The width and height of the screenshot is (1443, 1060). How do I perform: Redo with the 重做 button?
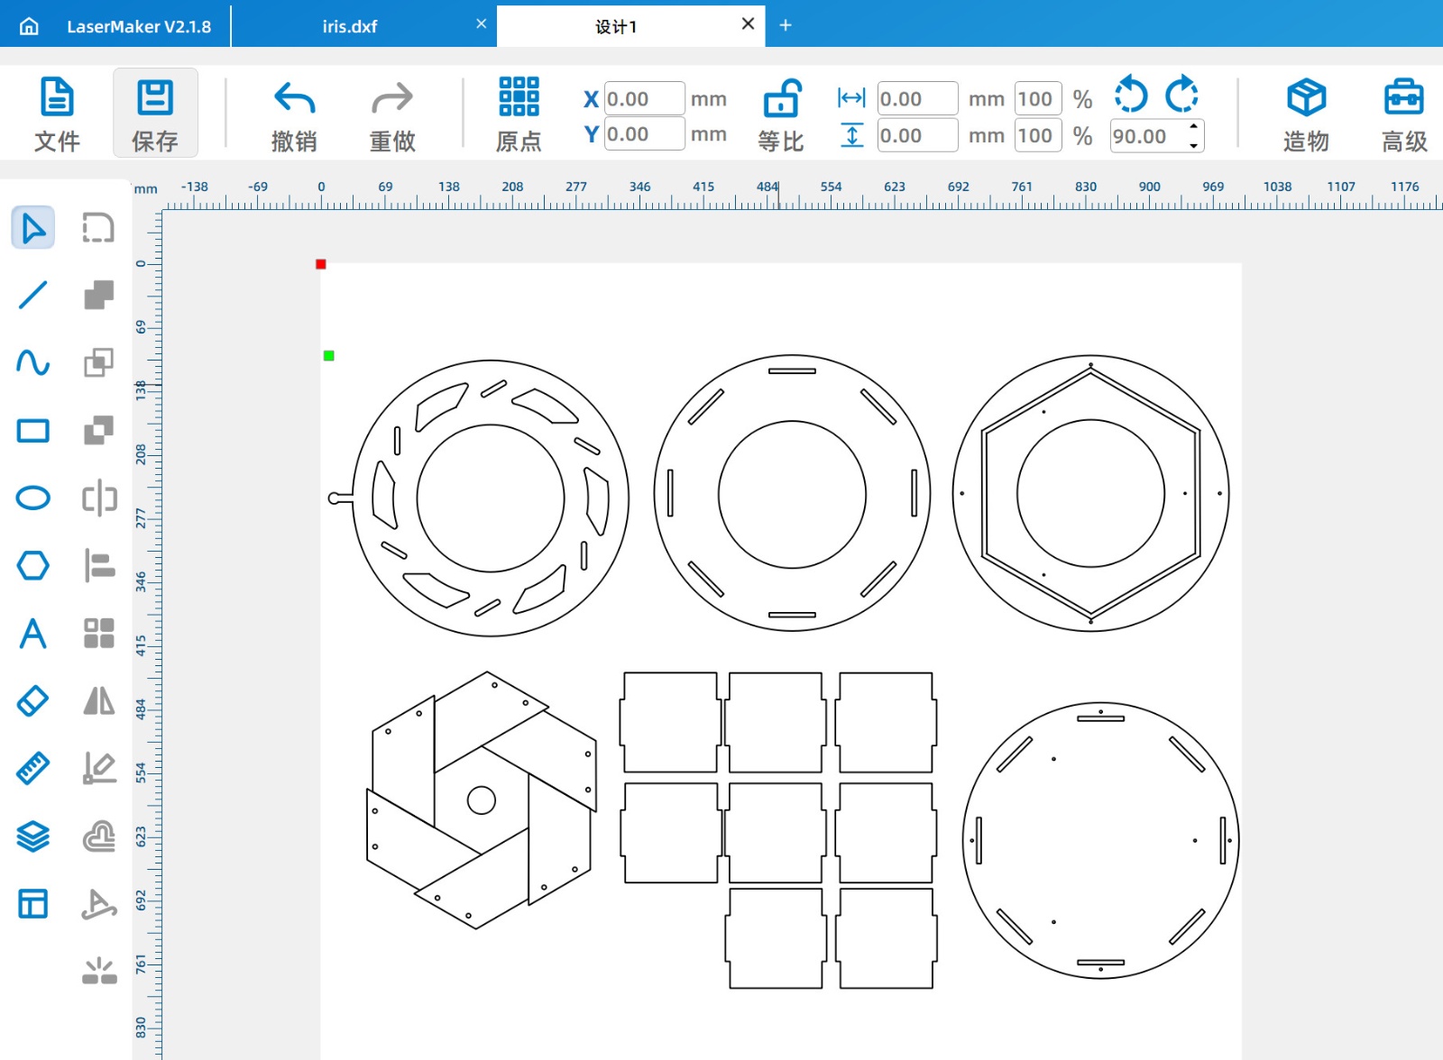392,114
